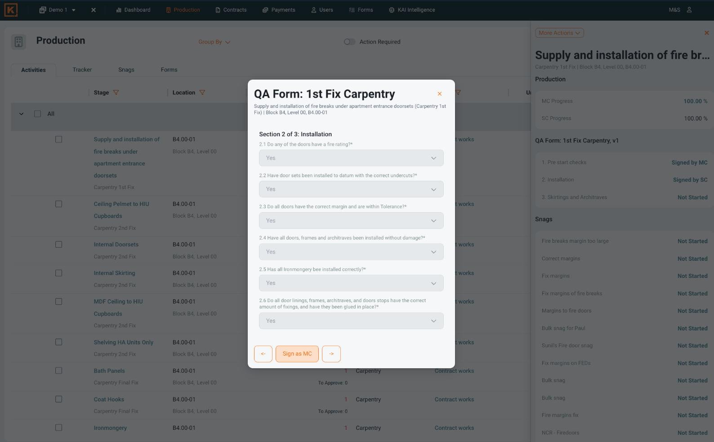Open the Group By dropdown
This screenshot has width=714, height=442.
click(214, 42)
